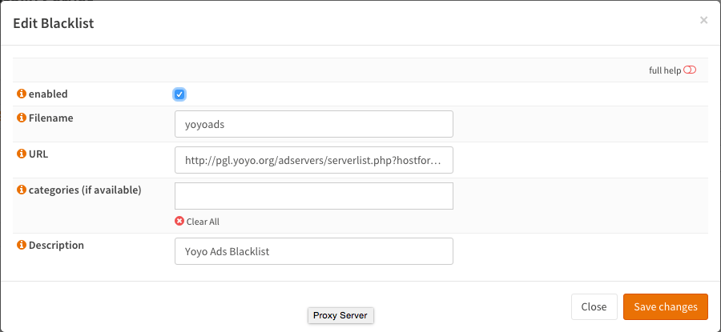Image resolution: width=721 pixels, height=332 pixels.
Task: Click the Description field for Yoyo Ads Blacklist
Action: point(313,251)
